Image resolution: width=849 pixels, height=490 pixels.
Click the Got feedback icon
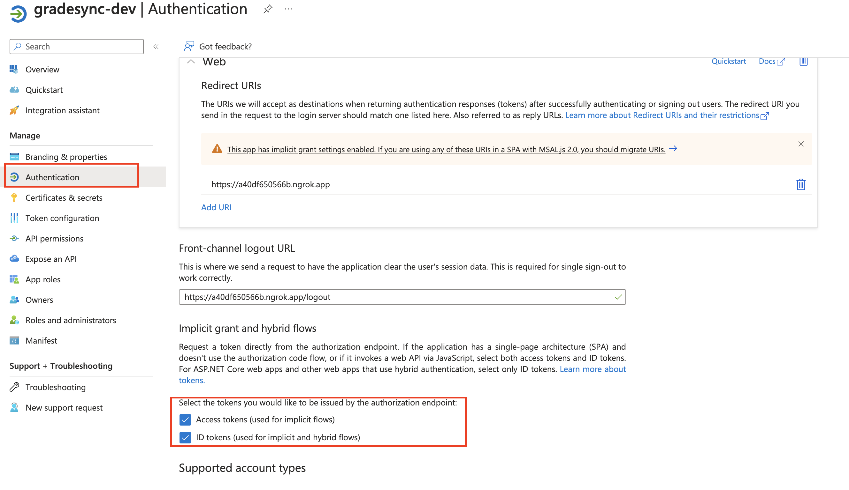click(189, 46)
